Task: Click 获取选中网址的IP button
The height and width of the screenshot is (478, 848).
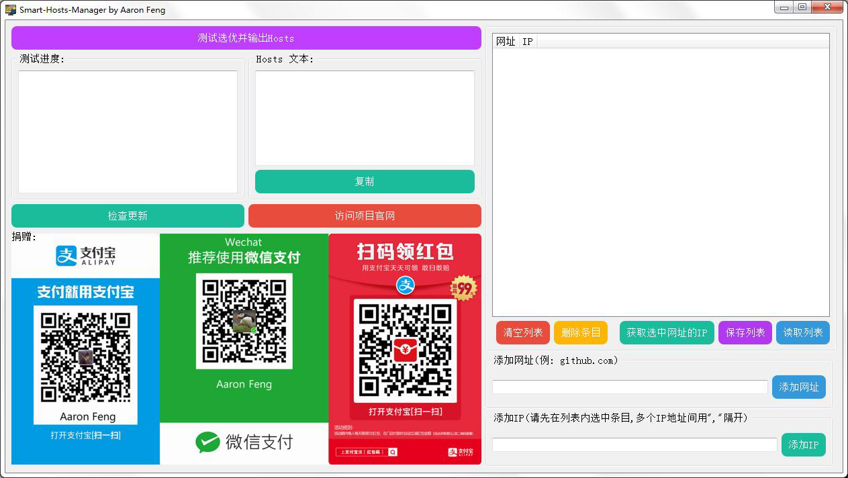Action: [666, 333]
